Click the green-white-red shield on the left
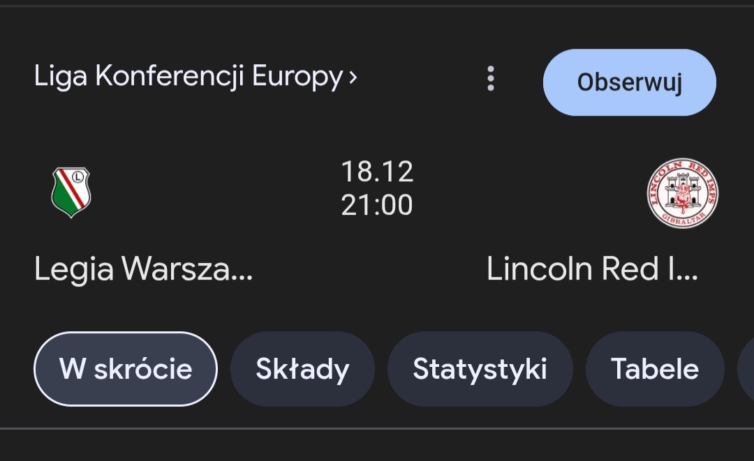The image size is (754, 461). click(71, 192)
